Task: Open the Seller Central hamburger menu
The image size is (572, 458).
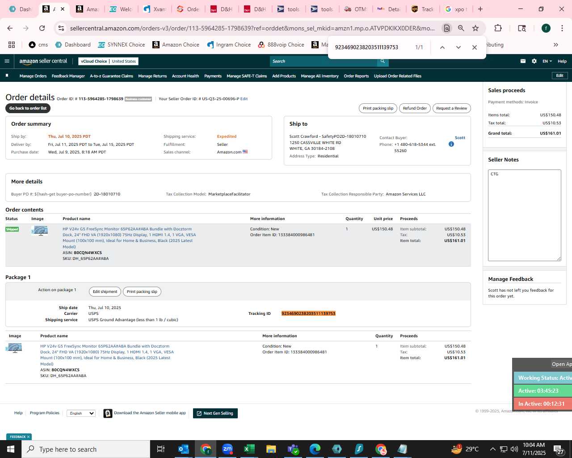Action: (x=7, y=61)
